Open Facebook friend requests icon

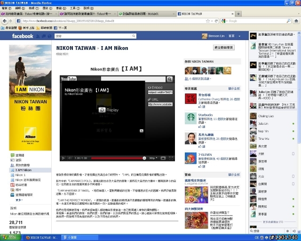tap(38, 36)
